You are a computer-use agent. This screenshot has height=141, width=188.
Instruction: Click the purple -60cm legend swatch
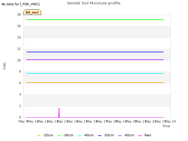120,136
